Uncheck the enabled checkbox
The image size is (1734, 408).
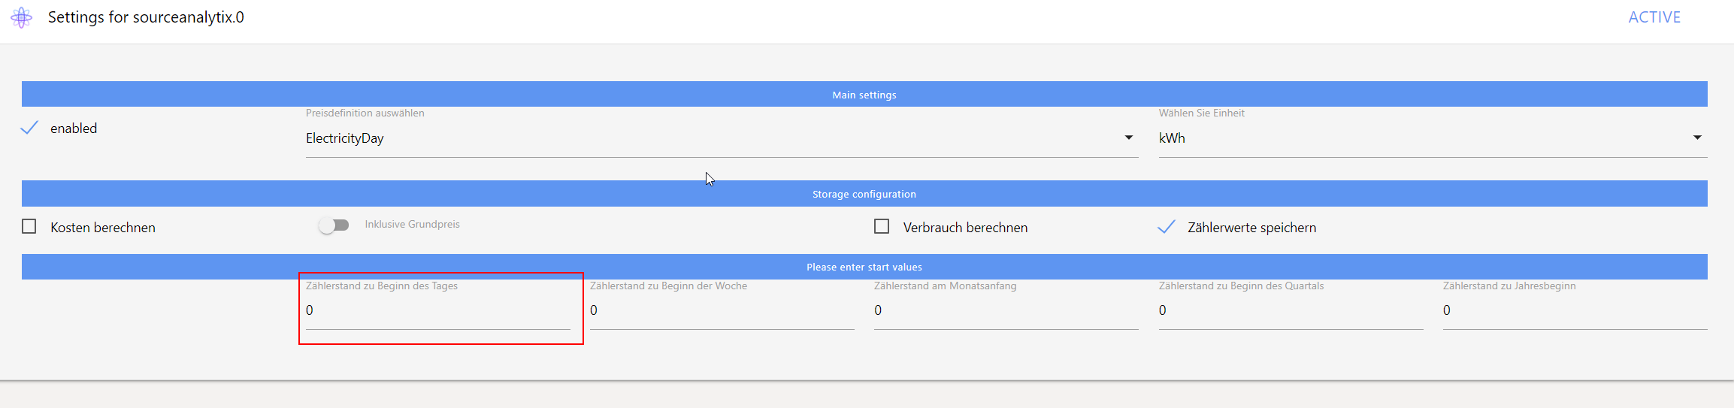[29, 128]
